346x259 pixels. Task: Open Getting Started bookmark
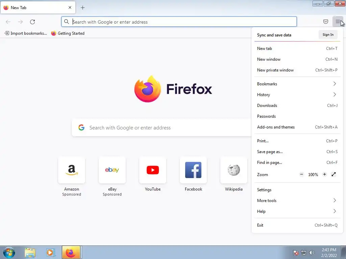(x=68, y=33)
